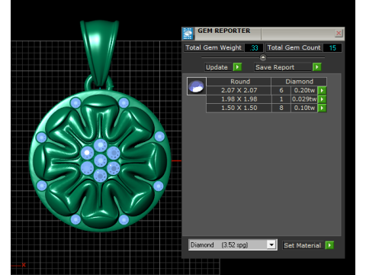Viewport: 366px width, 275px height.
Task: Collapse panel using the round arrow handle
Action: [x=263, y=57]
